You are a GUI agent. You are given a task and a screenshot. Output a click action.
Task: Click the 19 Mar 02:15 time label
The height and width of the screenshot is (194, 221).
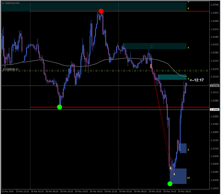pyautogui.click(x=126, y=191)
